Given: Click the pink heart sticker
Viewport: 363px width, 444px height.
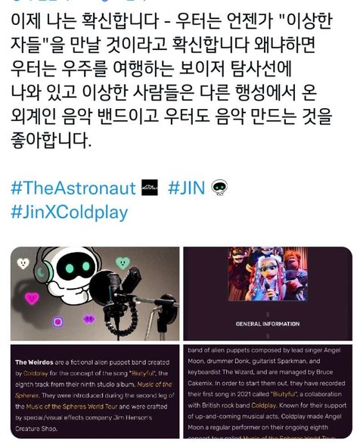Looking at the screenshot, I should point(32,298).
